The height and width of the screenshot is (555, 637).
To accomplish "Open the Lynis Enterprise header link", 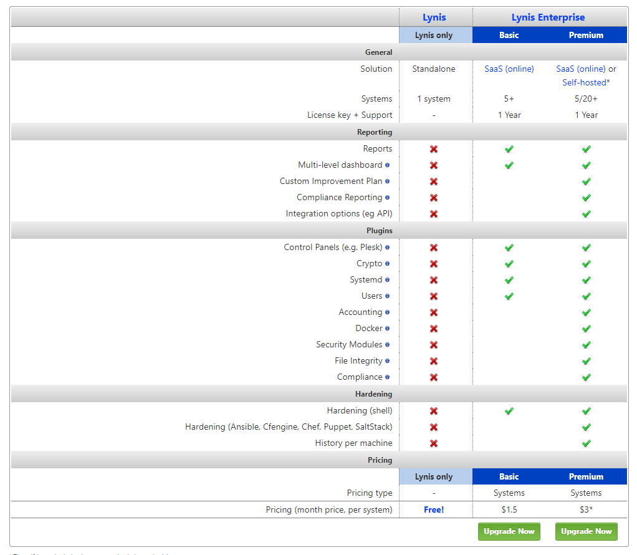I will (x=548, y=17).
